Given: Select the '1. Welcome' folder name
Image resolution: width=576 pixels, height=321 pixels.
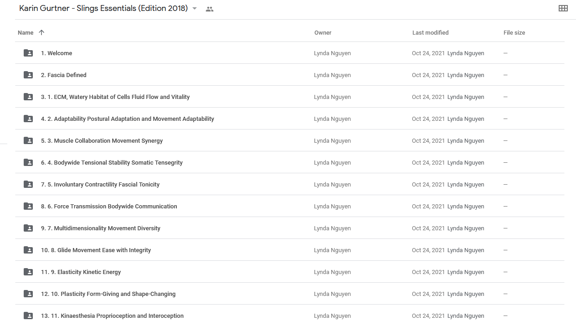Looking at the screenshot, I should pyautogui.click(x=57, y=53).
